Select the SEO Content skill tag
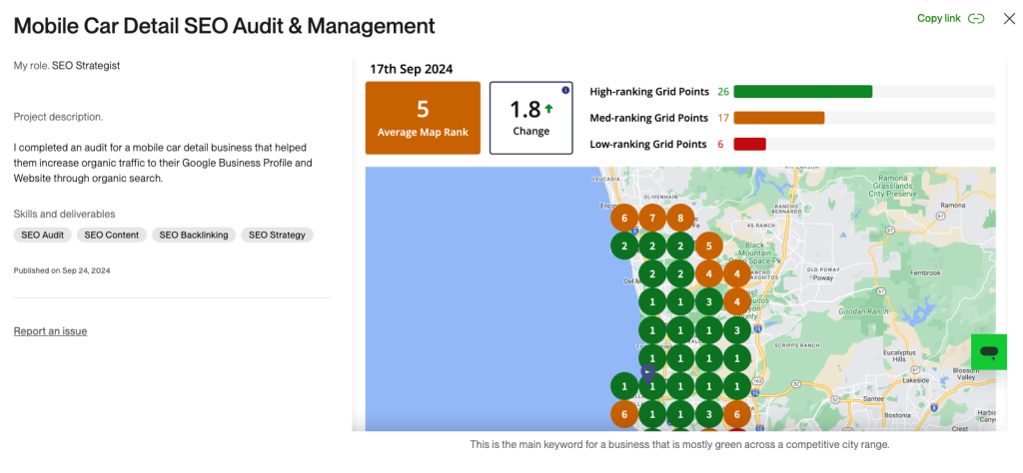Viewport: 1023px width, 473px height. (x=112, y=236)
